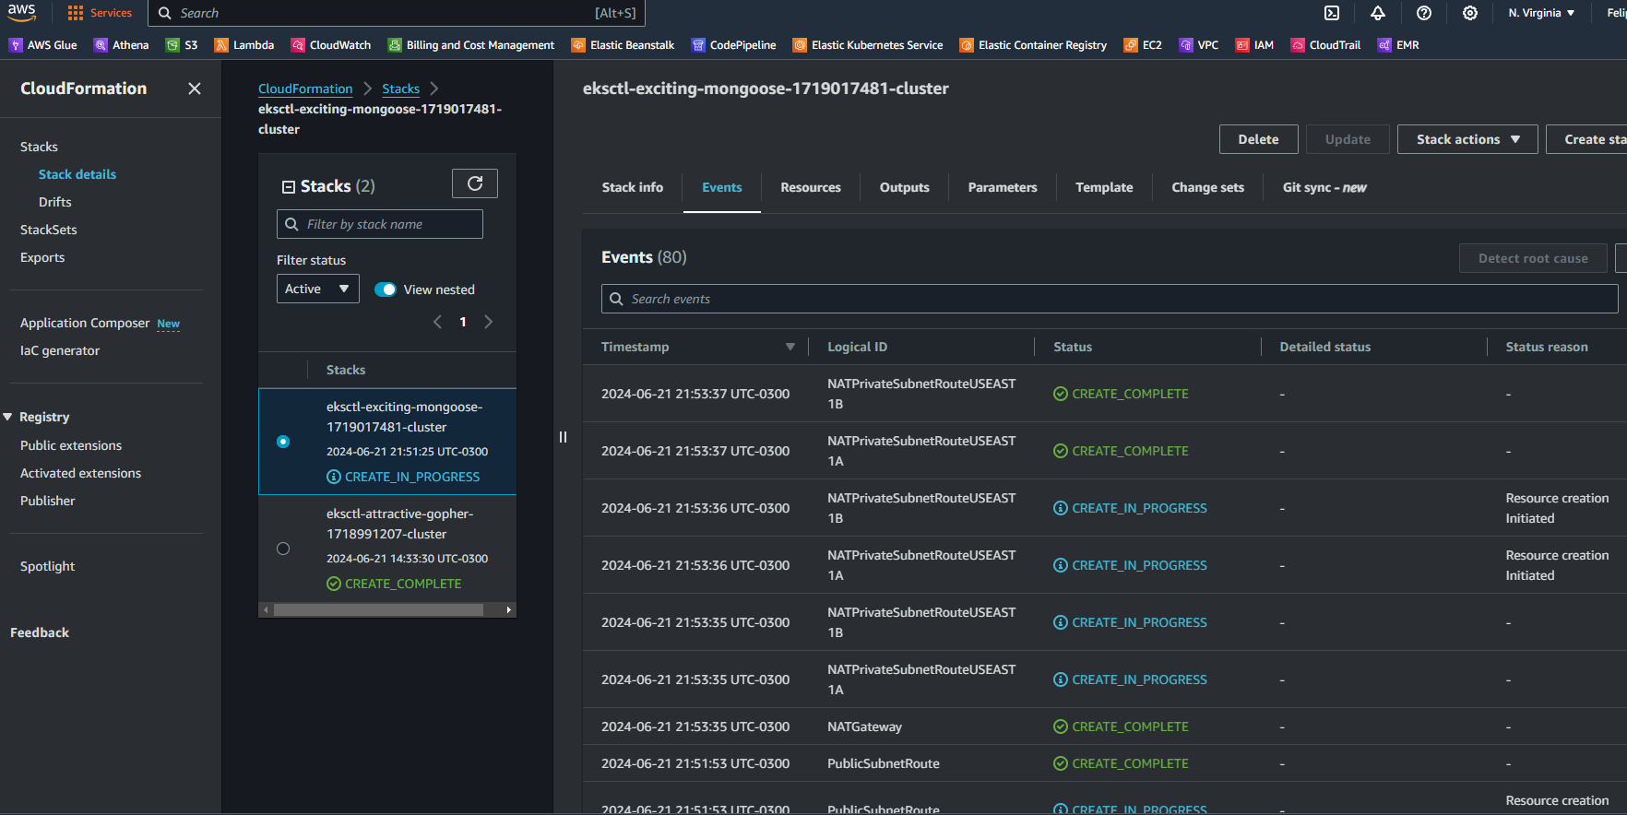Switch to the Resources tab

[x=810, y=187]
